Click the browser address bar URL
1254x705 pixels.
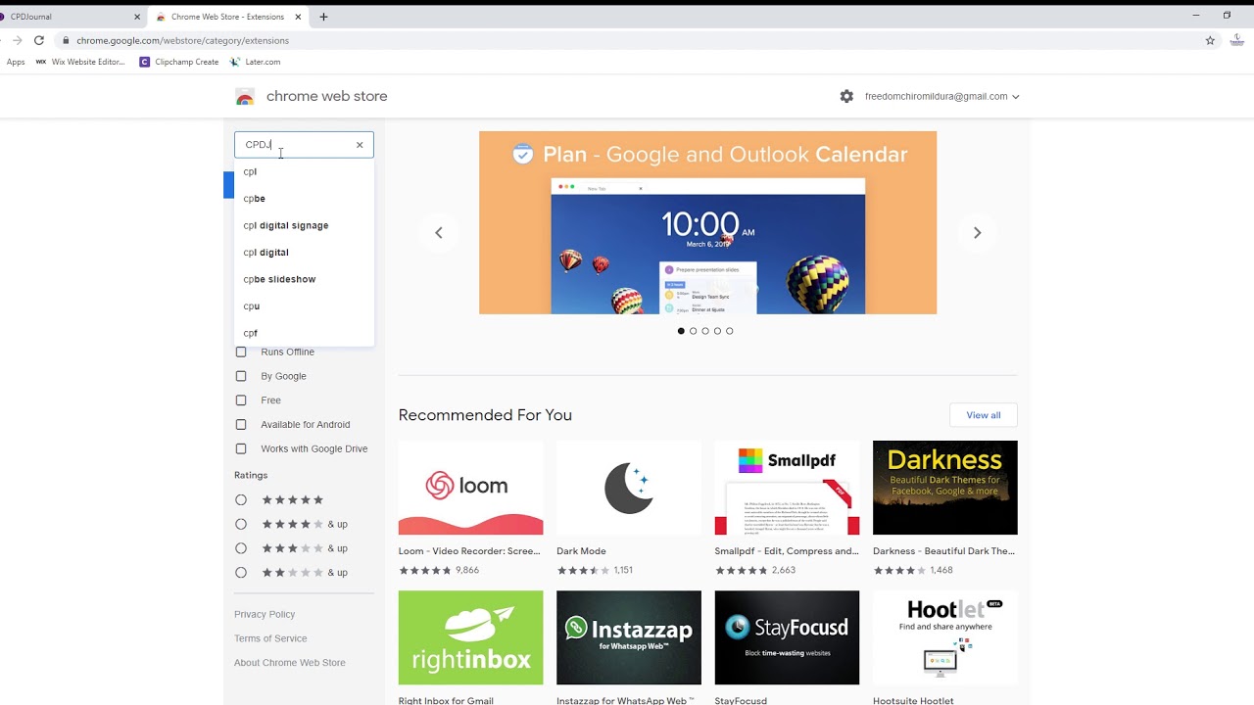tap(182, 40)
